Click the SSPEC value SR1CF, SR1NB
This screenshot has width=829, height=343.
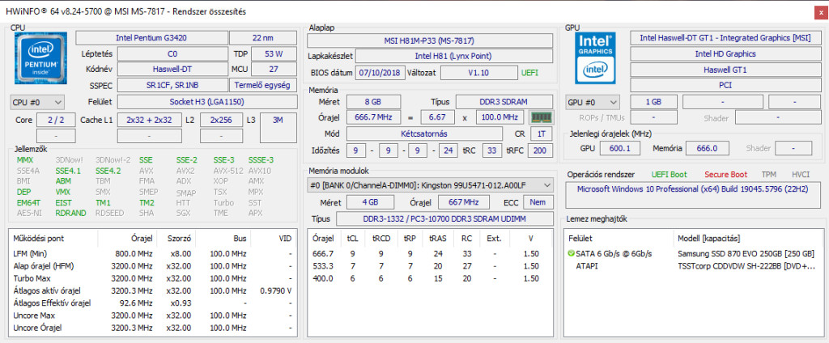(x=172, y=86)
